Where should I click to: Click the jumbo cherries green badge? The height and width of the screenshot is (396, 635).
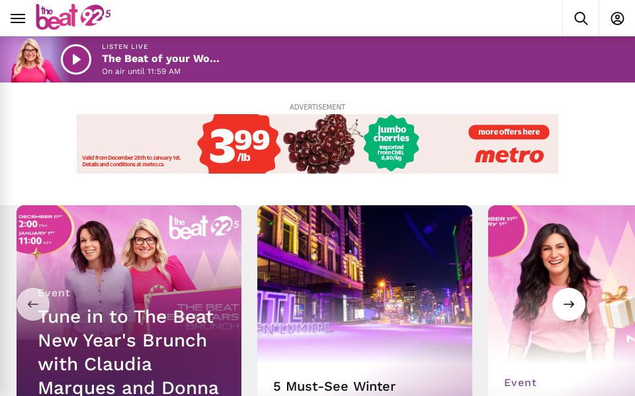click(391, 143)
